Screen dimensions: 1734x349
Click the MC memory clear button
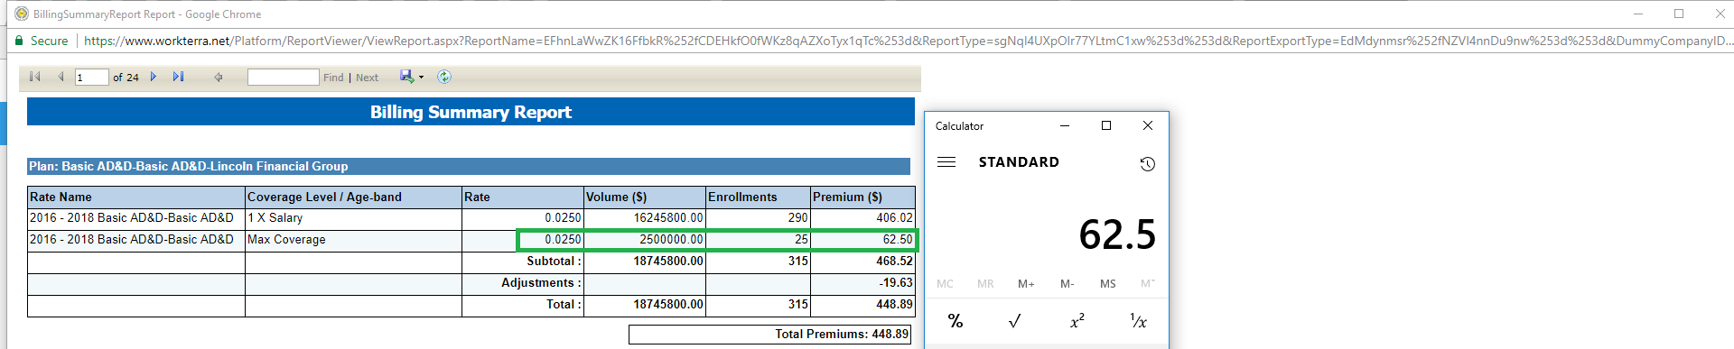(x=945, y=283)
